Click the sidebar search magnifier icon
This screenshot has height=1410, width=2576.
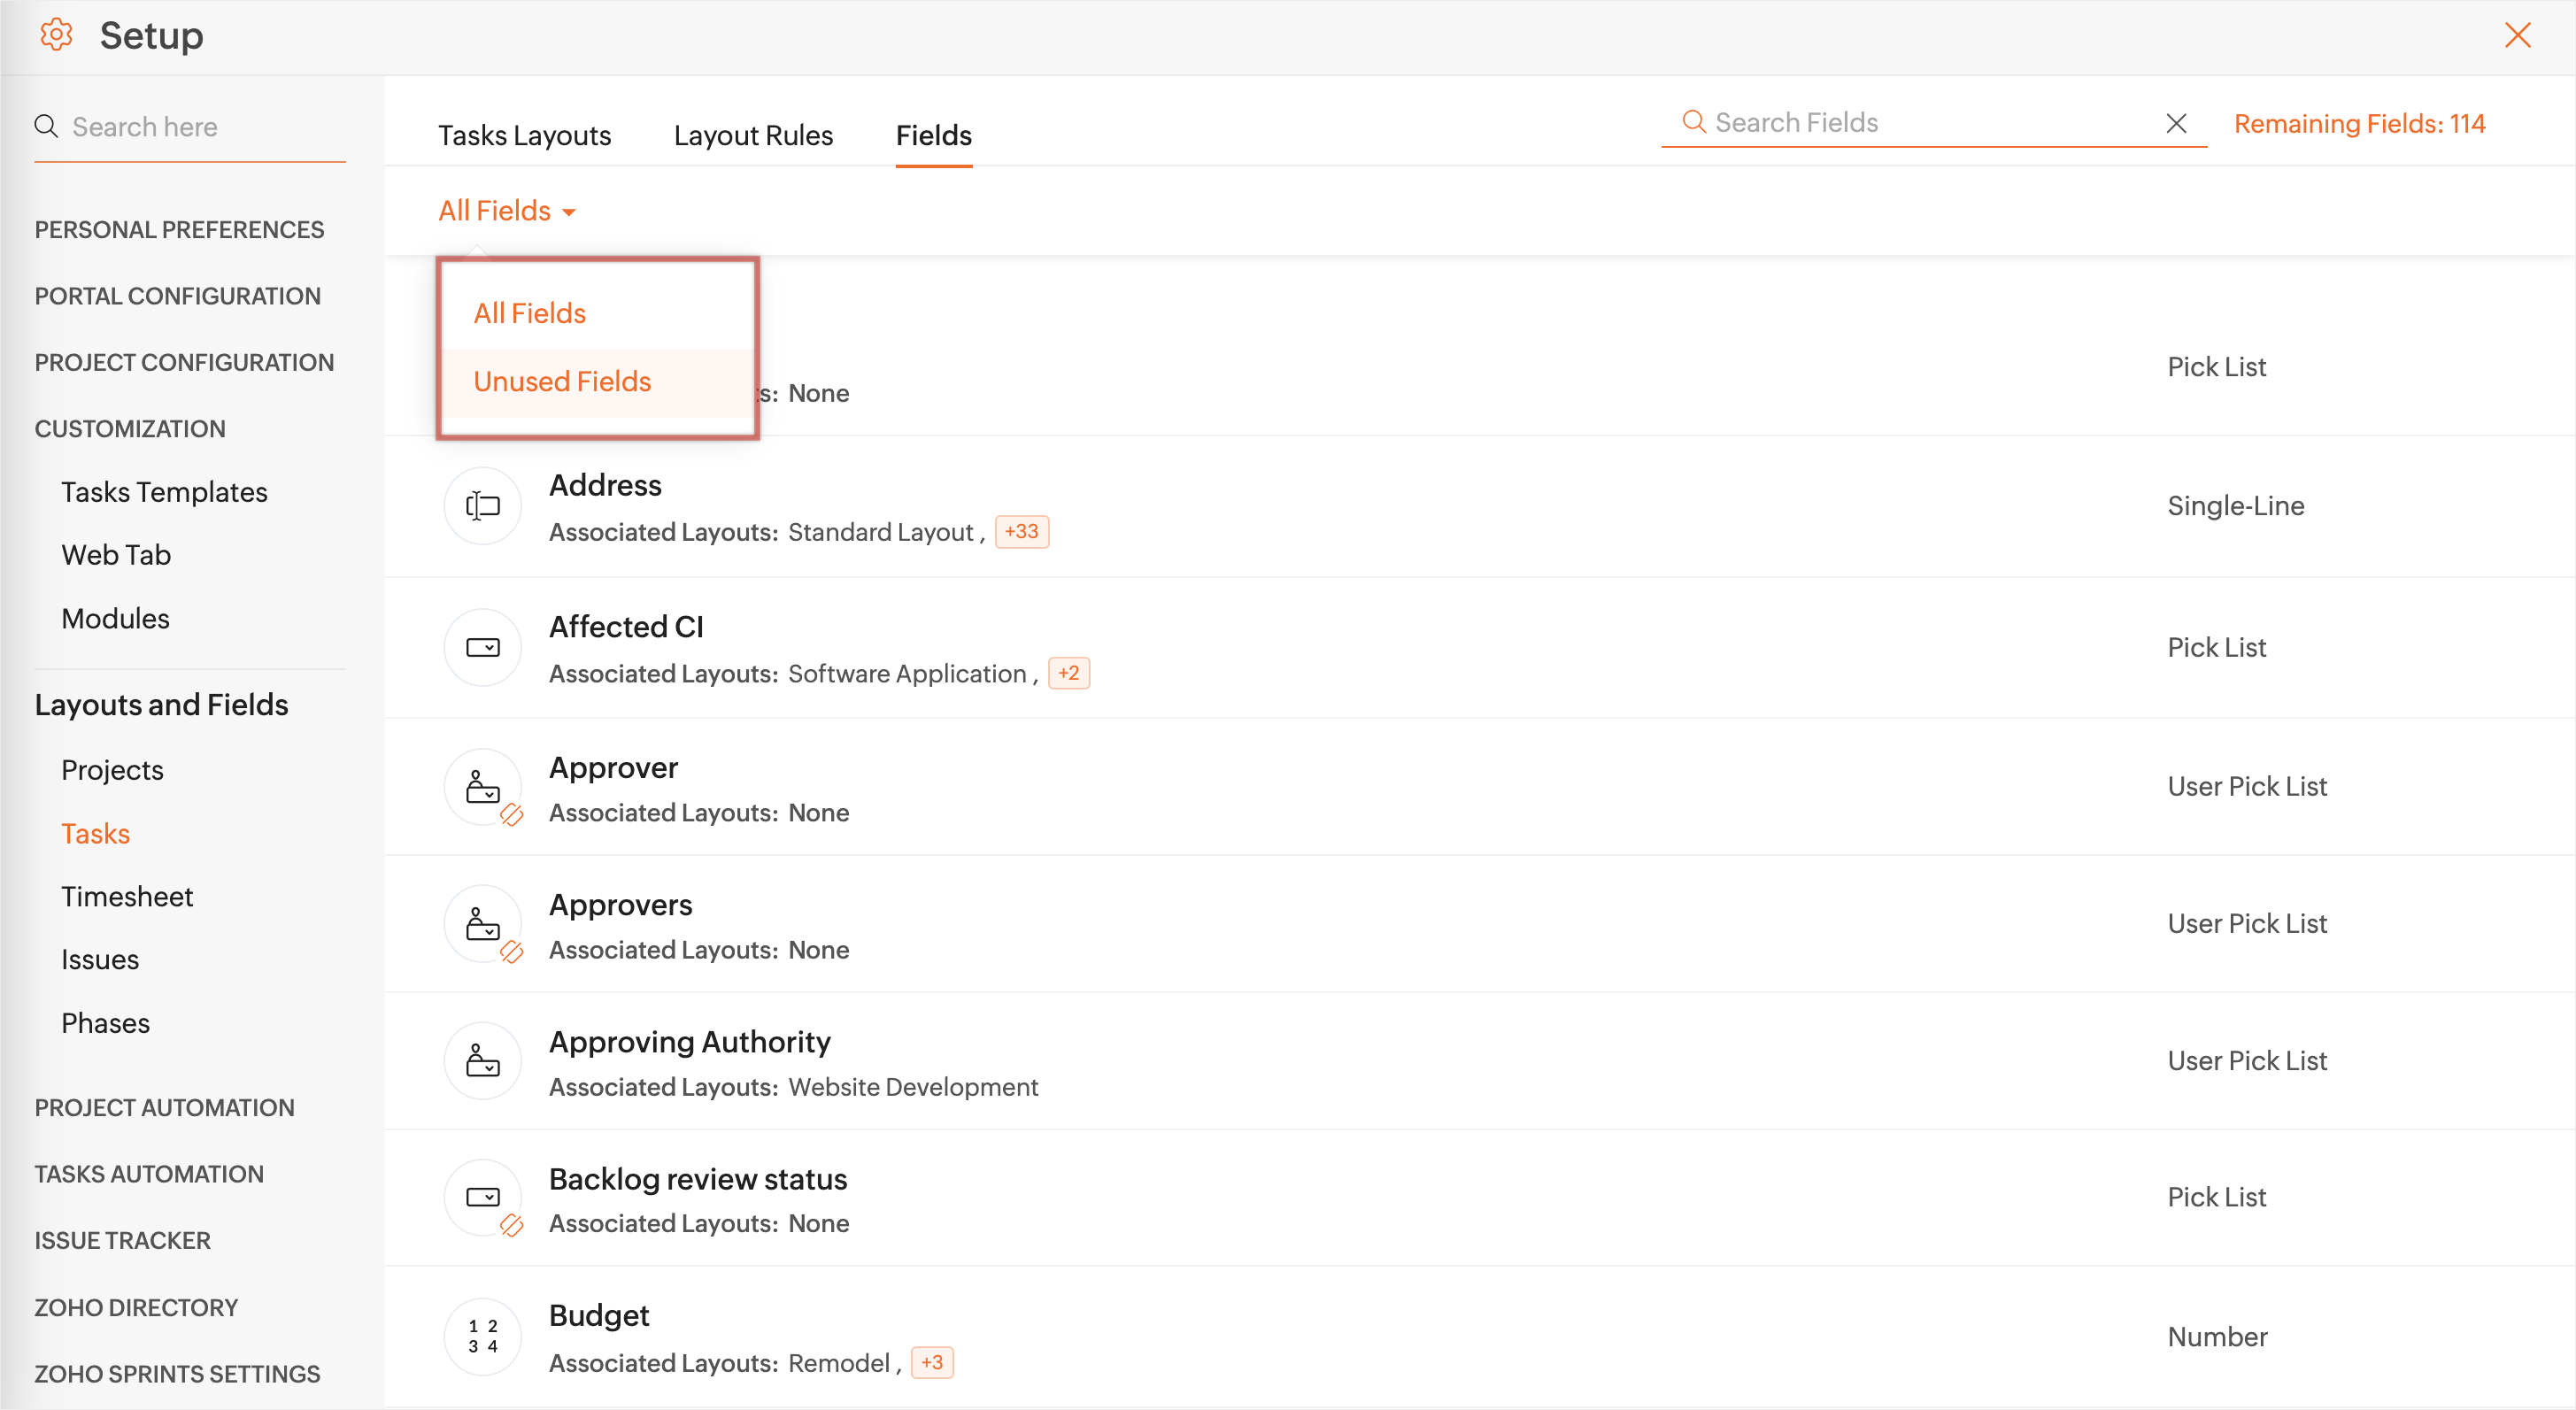pos(46,126)
